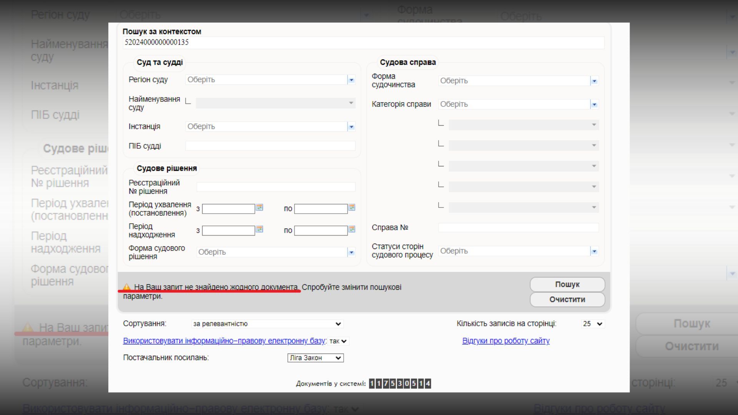This screenshot has width=738, height=415.
Task: Change records per page count from 25
Action: point(593,324)
